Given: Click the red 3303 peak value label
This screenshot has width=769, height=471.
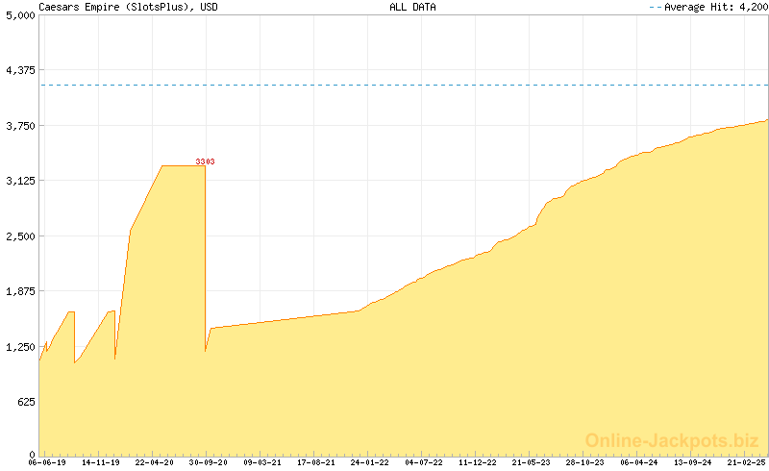Looking at the screenshot, I should click(205, 161).
